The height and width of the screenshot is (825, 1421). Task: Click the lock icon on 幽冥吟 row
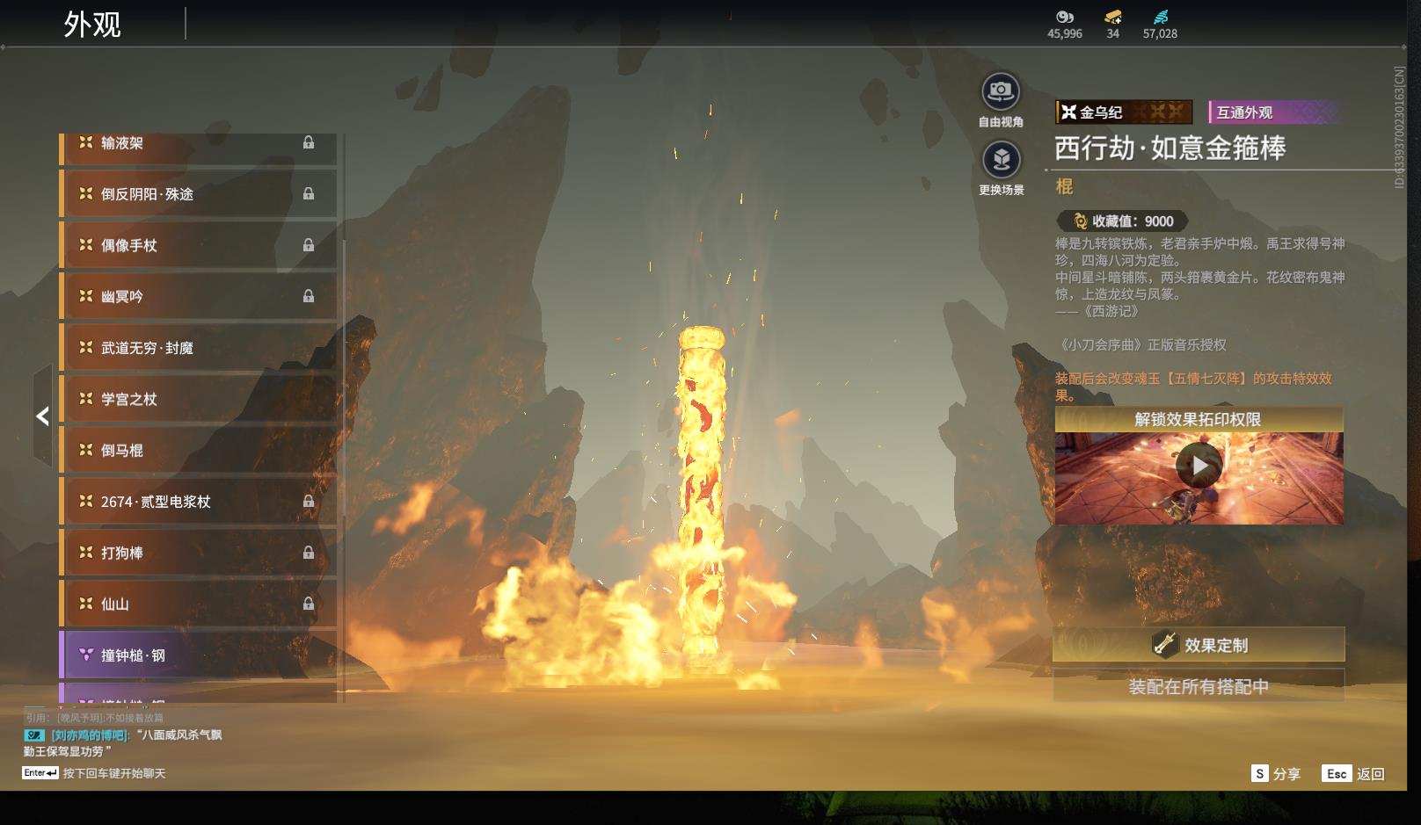309,296
